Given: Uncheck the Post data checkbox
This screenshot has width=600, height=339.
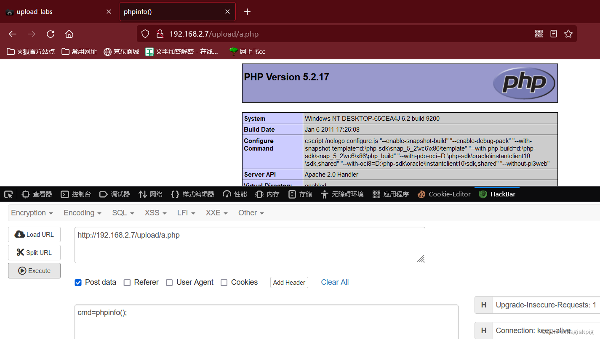Looking at the screenshot, I should pos(78,282).
